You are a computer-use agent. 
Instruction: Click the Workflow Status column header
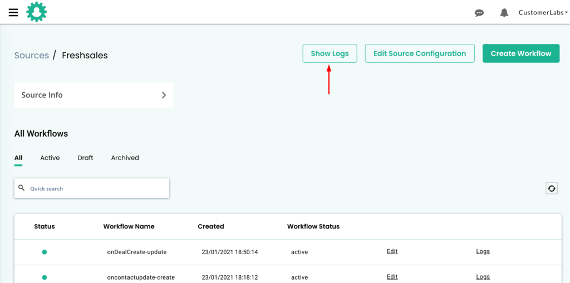click(313, 226)
